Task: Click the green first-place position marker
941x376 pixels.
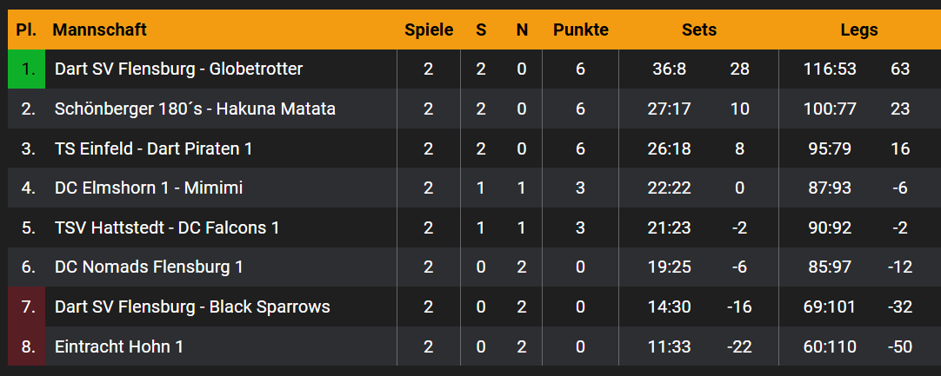Action: pyautogui.click(x=27, y=69)
